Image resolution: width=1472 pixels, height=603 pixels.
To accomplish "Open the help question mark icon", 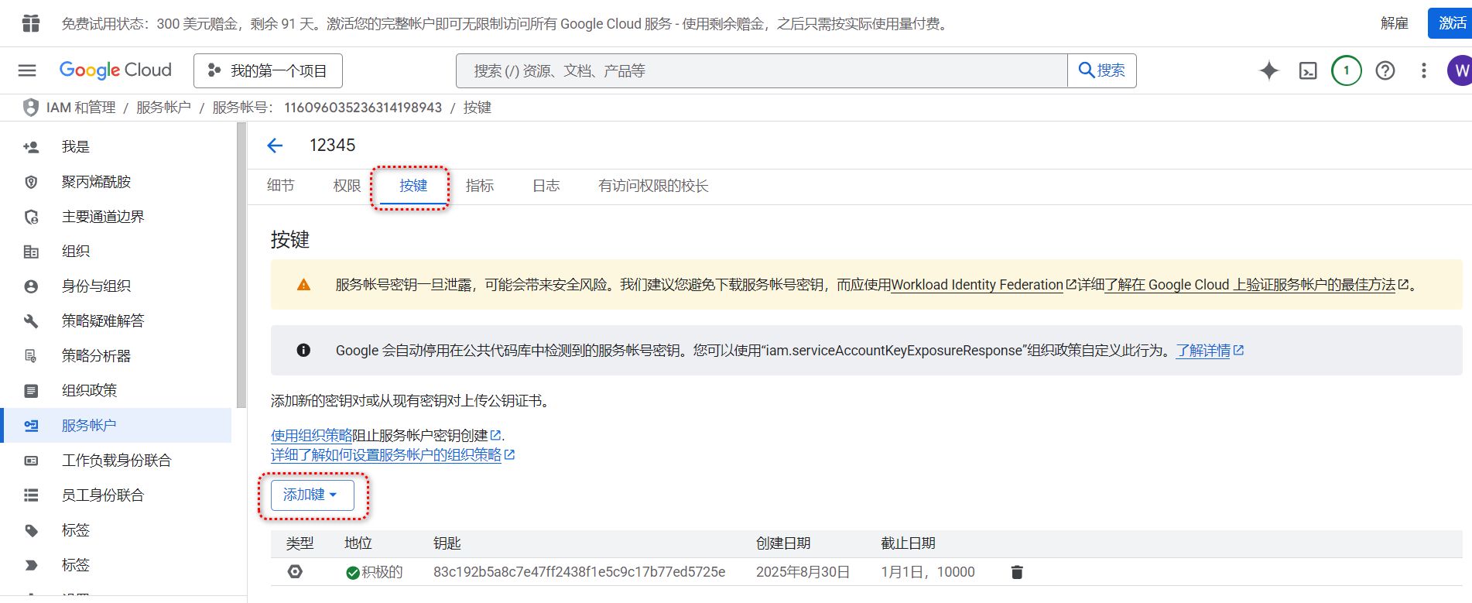I will [x=1385, y=70].
